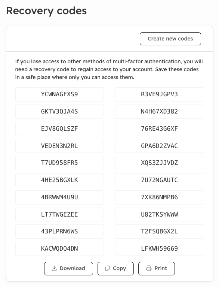Select recovery code R3VE9JGPV3

click(x=159, y=94)
